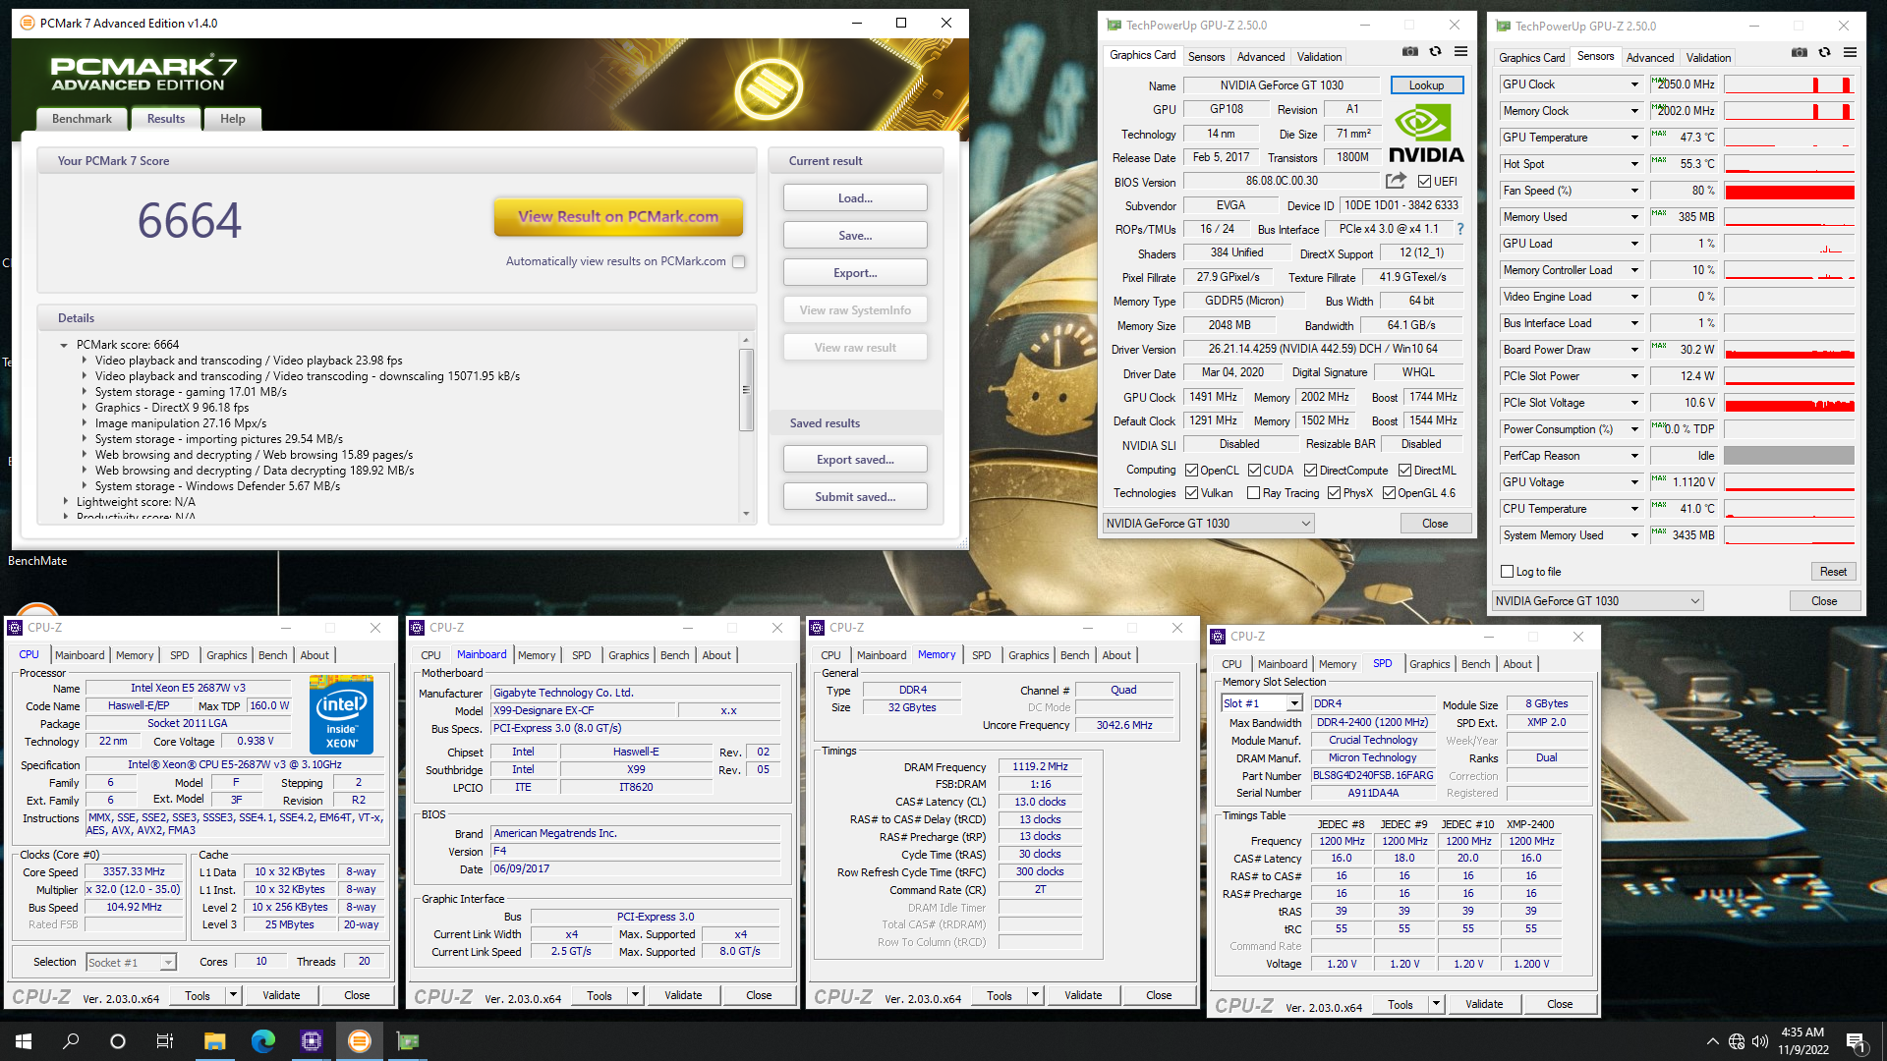Click the Load... button in PCMark

[855, 198]
